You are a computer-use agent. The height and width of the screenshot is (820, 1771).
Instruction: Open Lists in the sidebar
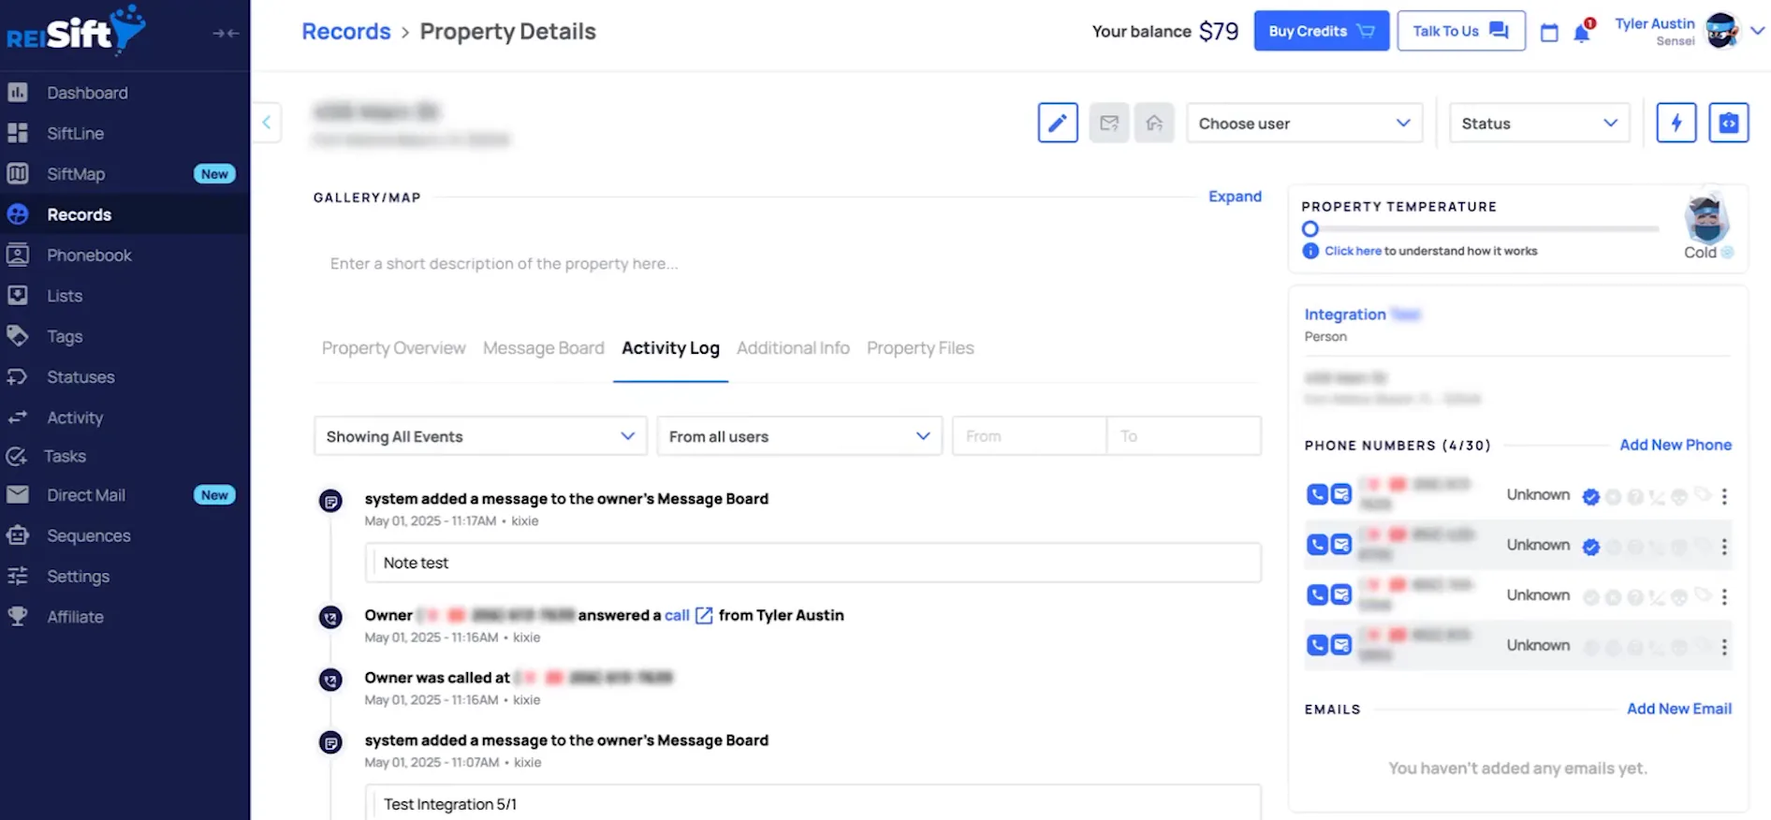(x=65, y=296)
